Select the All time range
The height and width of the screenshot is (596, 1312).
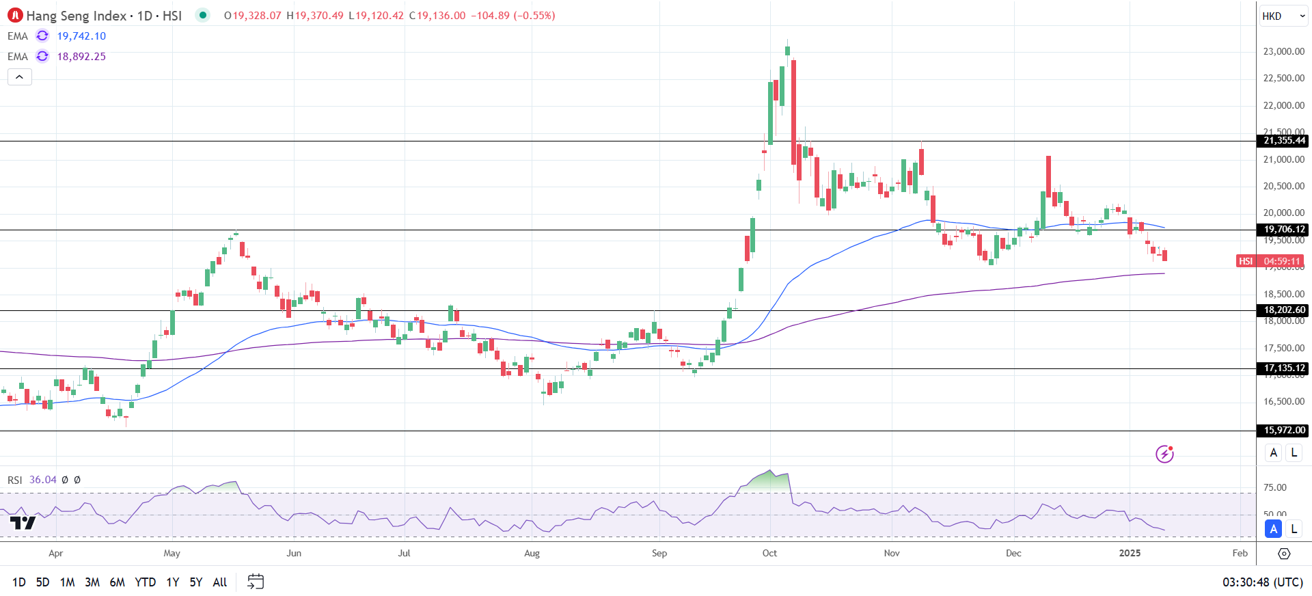click(x=220, y=582)
